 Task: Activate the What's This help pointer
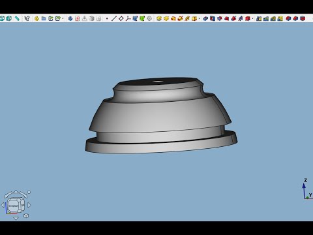27,18
